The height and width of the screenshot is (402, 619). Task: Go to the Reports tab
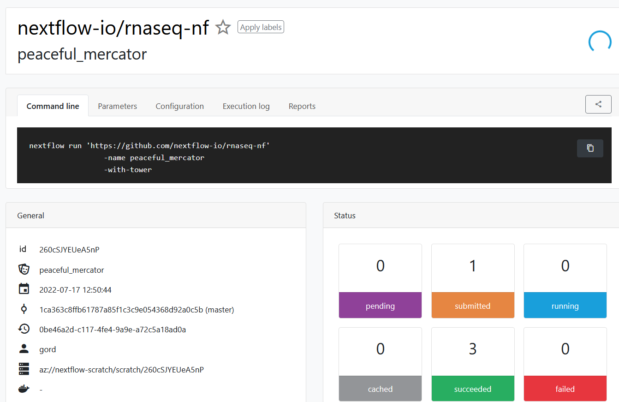pyautogui.click(x=302, y=106)
